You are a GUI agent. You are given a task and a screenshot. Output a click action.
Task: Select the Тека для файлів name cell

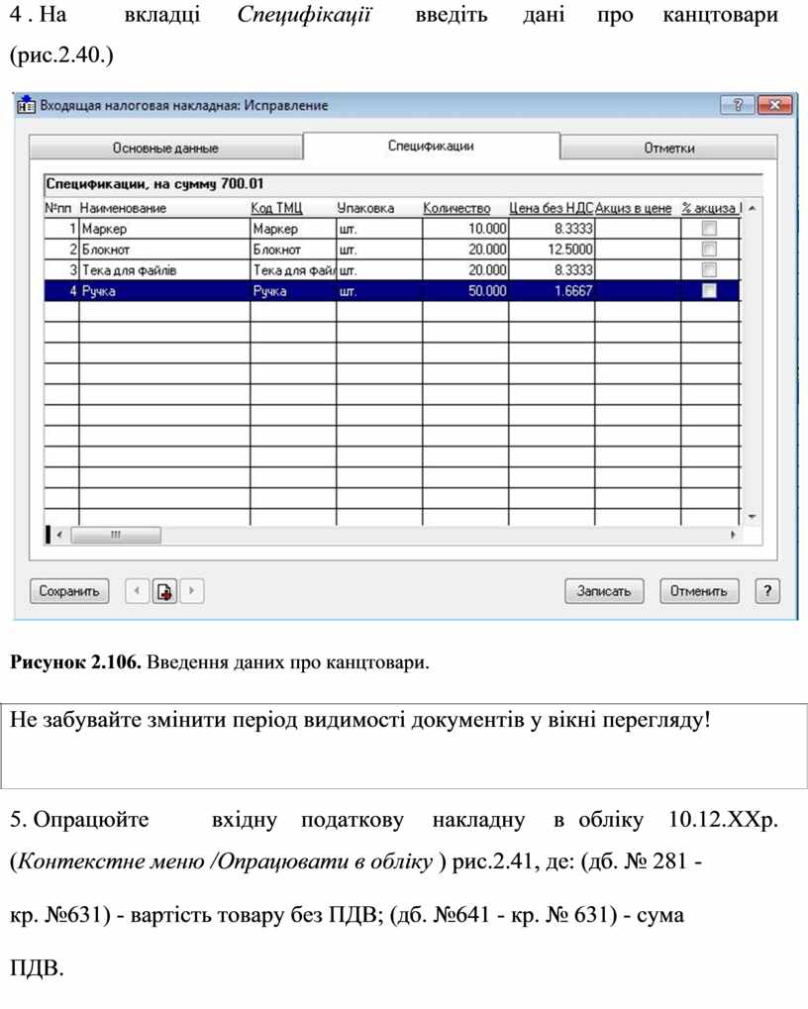point(164,269)
